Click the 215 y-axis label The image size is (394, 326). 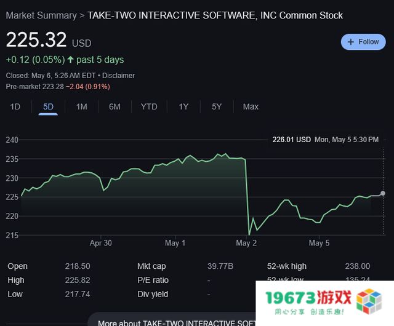pos(12,236)
